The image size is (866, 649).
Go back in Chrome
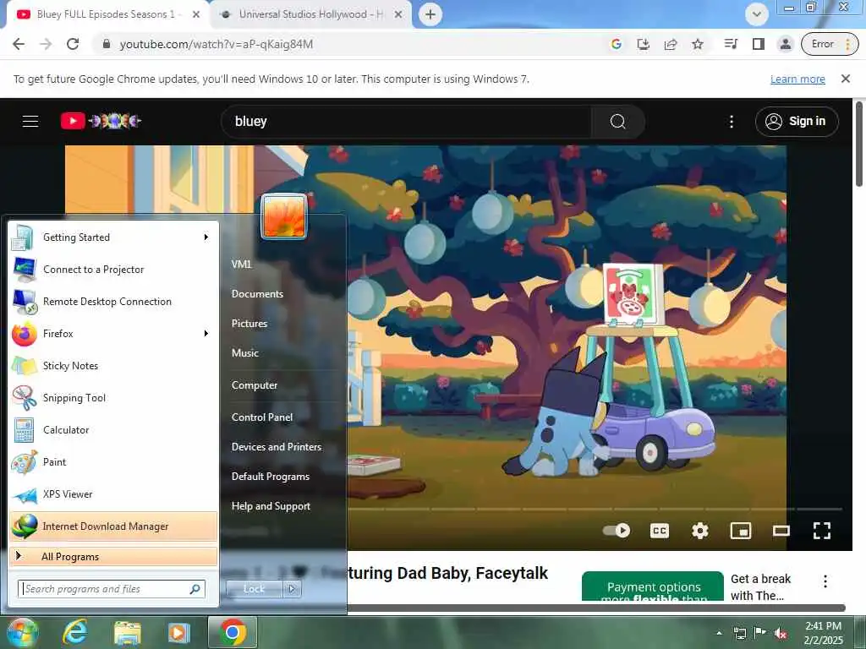pos(19,44)
